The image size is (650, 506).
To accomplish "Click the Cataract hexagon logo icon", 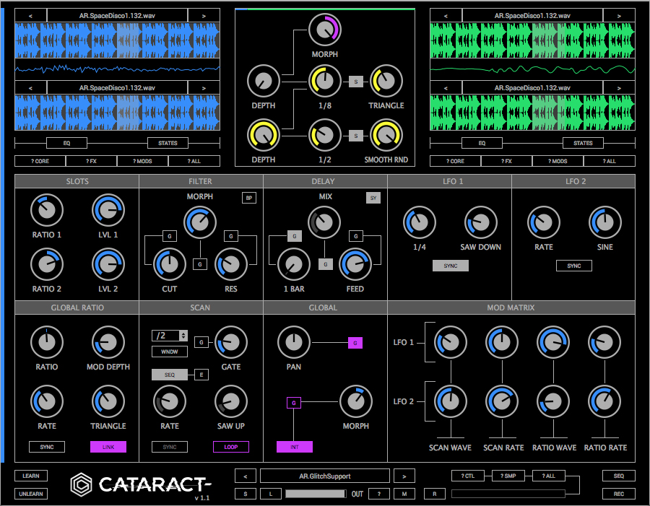I will pos(81,484).
